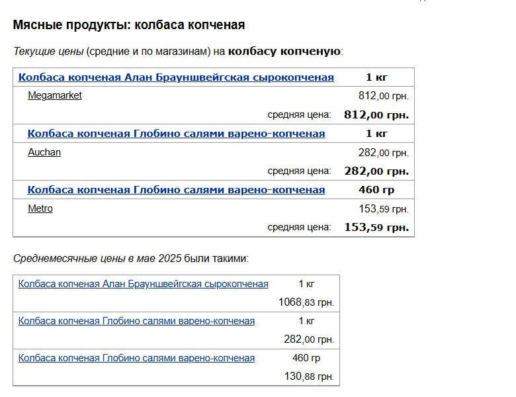Open the Auchan store link

point(44,152)
